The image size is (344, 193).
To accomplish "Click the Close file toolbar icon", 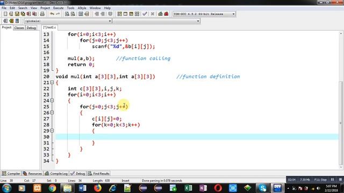I will point(28,14).
